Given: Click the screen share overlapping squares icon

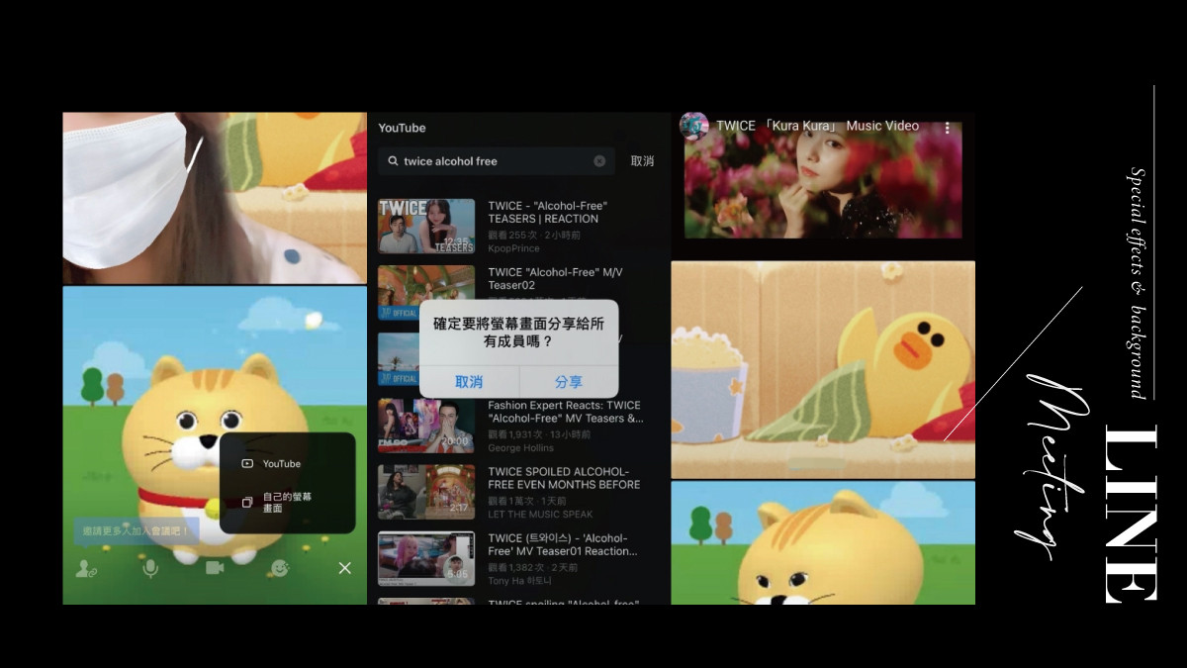Looking at the screenshot, I should click(x=247, y=502).
